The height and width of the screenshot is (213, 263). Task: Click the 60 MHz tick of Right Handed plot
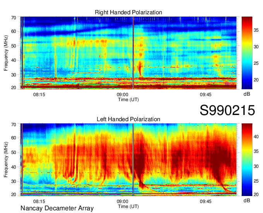[x=14, y=32]
